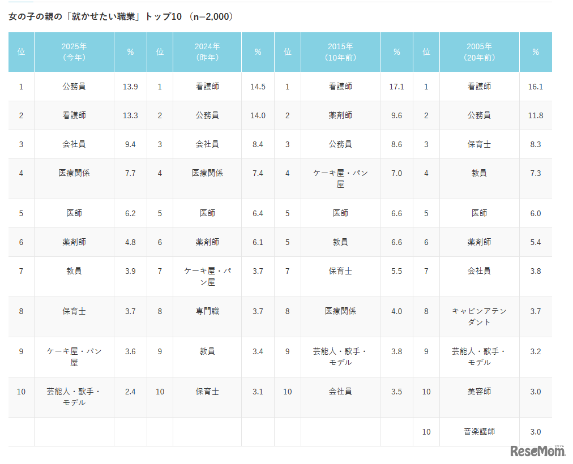This screenshot has width=573, height=464.
Task: Click the 13.9 percentage cell
Action: pos(130,87)
